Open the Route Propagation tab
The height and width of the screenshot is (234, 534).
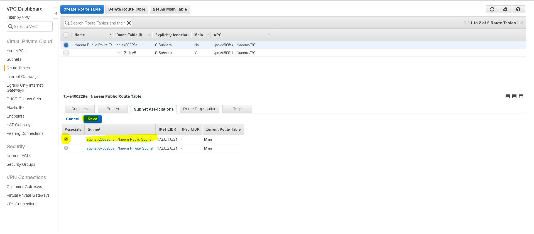(200, 109)
